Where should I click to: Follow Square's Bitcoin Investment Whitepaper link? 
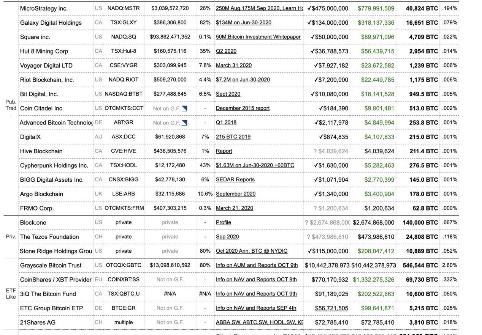pyautogui.click(x=258, y=37)
